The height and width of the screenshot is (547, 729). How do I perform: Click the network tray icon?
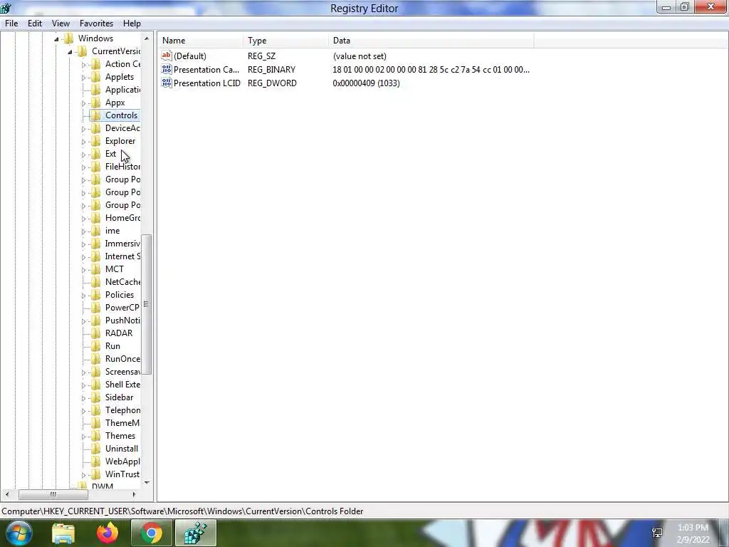coord(657,533)
